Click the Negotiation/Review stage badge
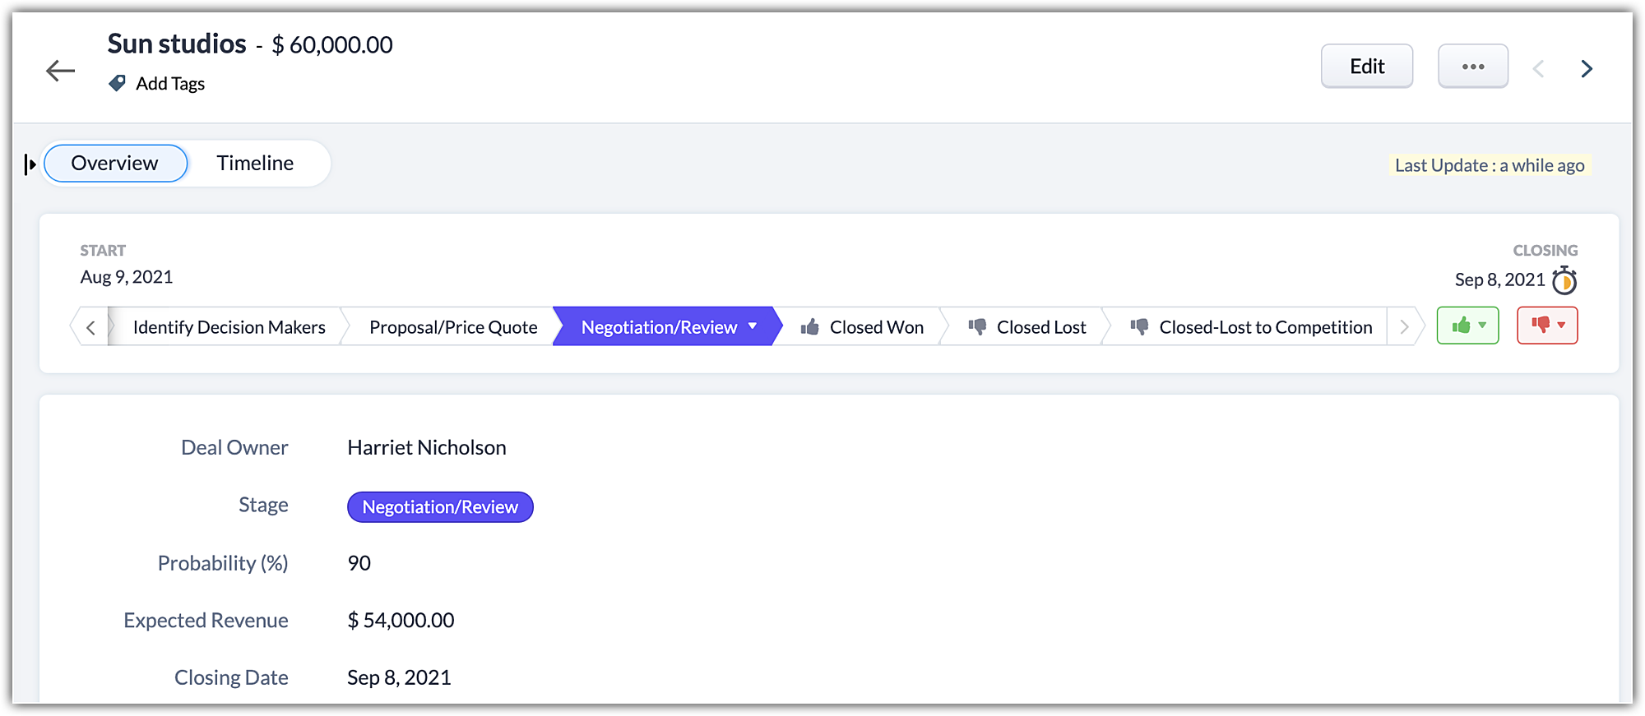Image resolution: width=1645 pixels, height=716 pixels. [x=440, y=507]
